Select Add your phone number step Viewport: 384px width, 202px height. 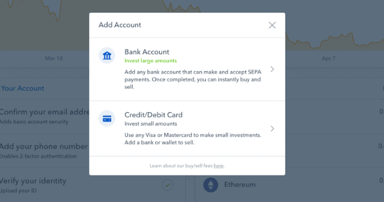(x=45, y=151)
